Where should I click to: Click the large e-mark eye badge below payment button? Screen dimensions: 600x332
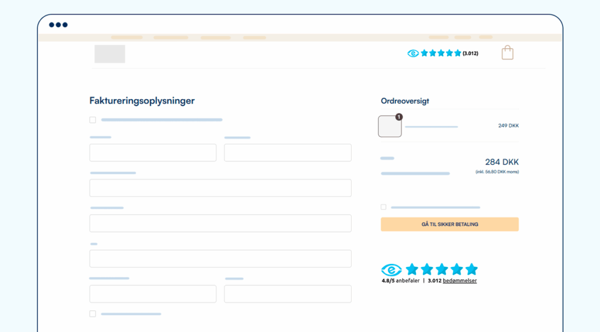[x=391, y=270]
